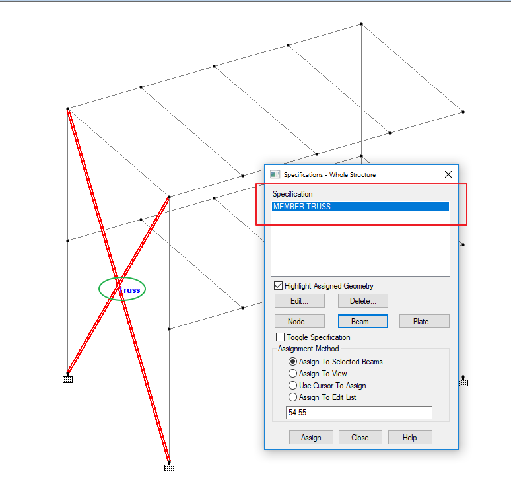The height and width of the screenshot is (478, 511).
Task: Click the Assign button
Action: point(311,438)
